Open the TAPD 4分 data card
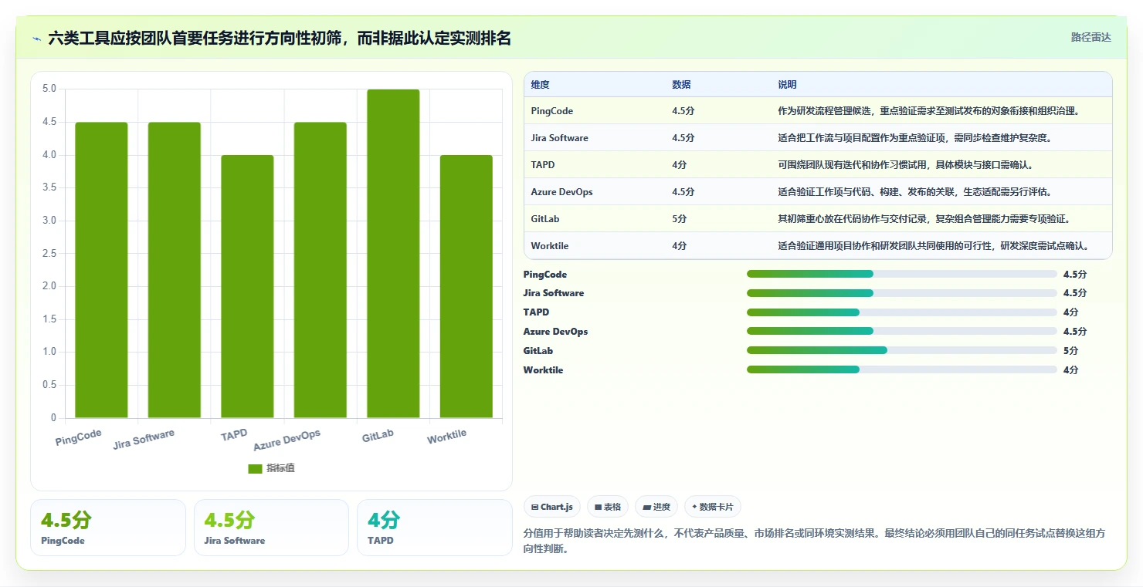This screenshot has width=1143, height=587. (x=435, y=528)
